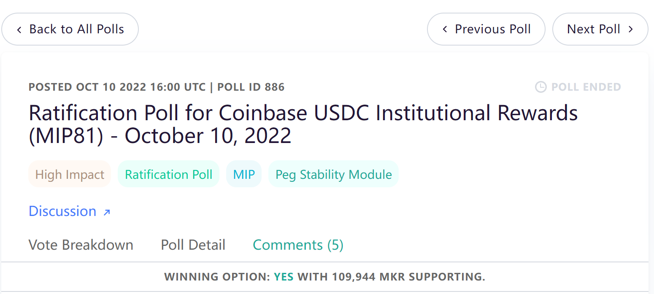
Task: Select the Ratification Poll tag
Action: click(x=168, y=174)
